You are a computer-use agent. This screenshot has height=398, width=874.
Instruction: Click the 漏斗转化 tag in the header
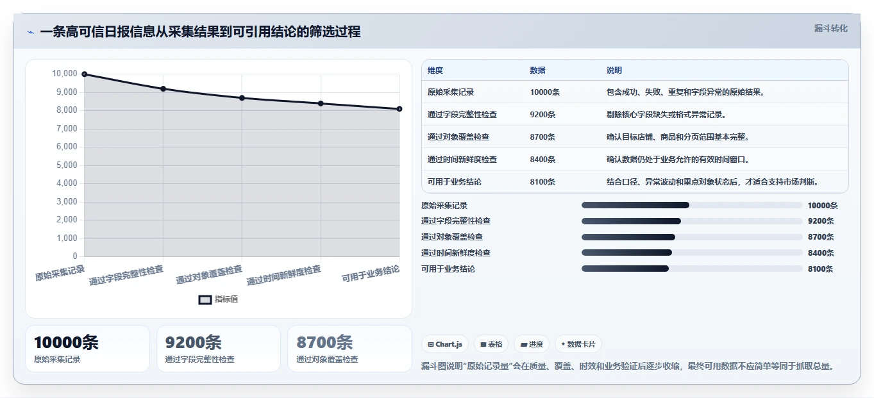830,29
